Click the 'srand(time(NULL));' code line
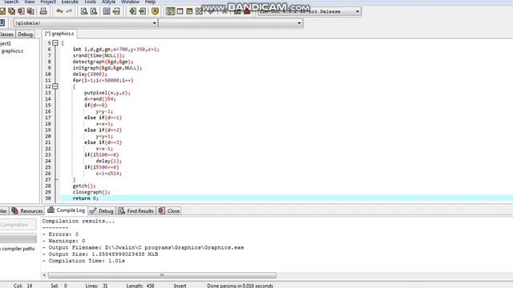This screenshot has height=288, width=513. (x=99, y=55)
